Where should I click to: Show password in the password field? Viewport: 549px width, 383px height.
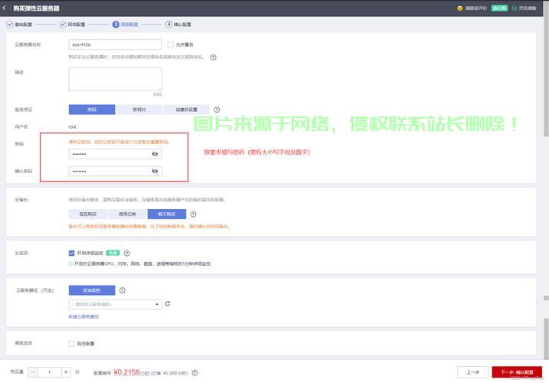[155, 154]
